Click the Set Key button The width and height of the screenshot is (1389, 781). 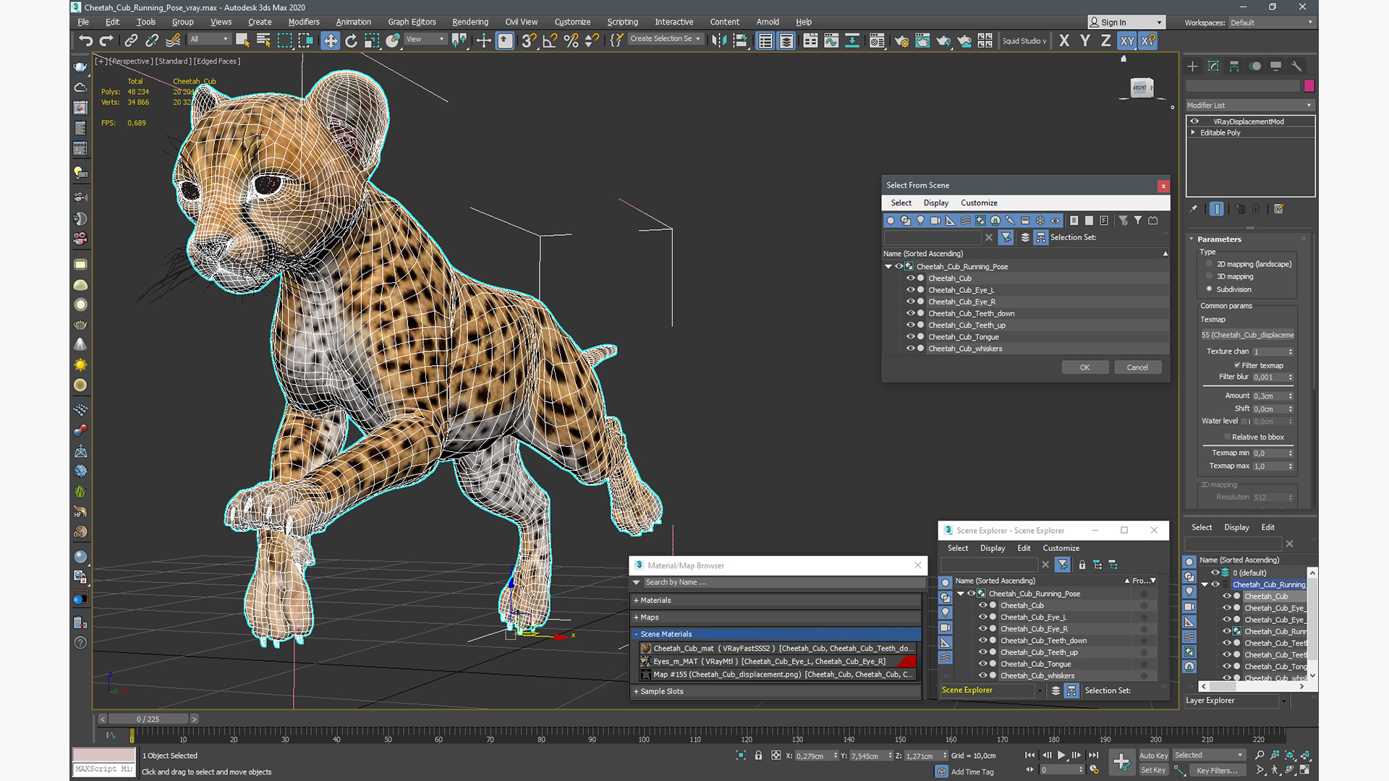tap(1153, 770)
